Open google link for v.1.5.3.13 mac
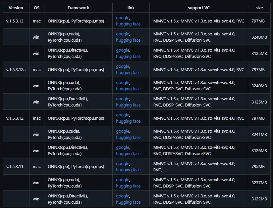The image size is (273, 208). click(123, 18)
